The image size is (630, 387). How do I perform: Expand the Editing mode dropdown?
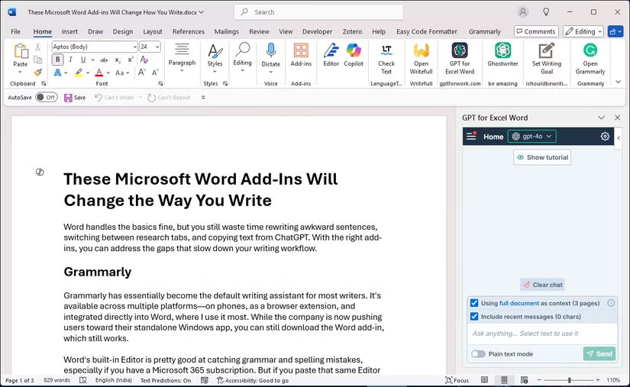[583, 31]
